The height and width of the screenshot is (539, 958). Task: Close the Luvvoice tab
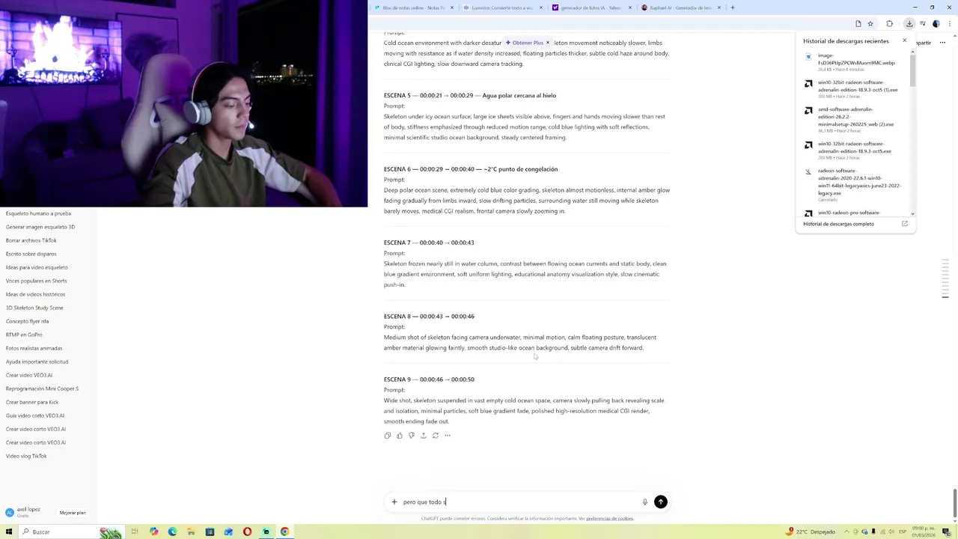[540, 7]
